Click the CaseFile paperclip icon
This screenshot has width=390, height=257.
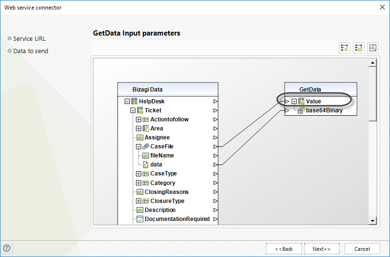coord(146,147)
